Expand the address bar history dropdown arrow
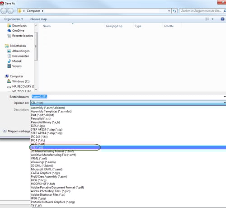 (169, 11)
